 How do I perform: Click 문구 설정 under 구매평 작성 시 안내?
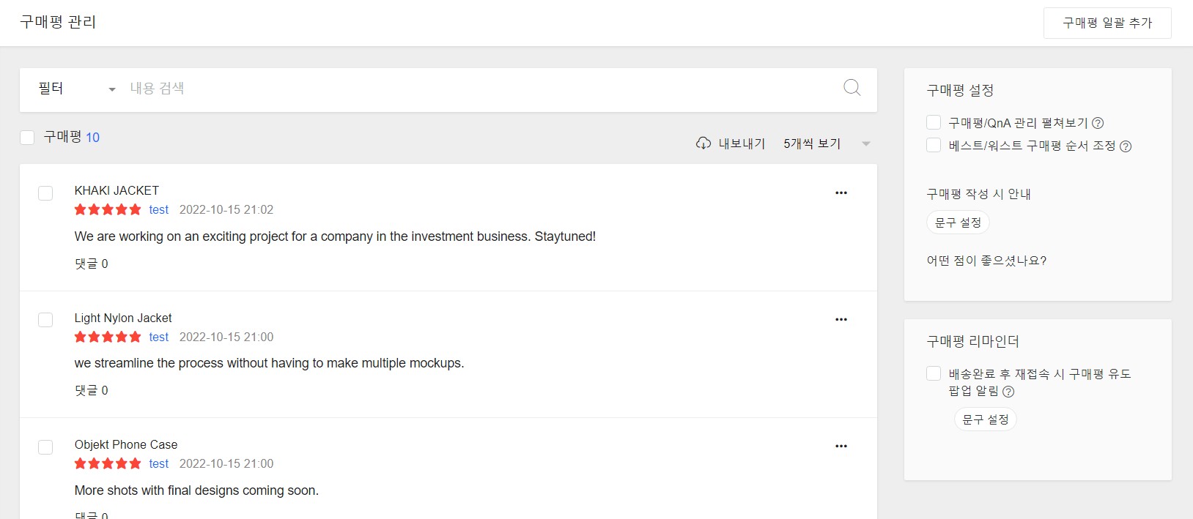coord(958,223)
